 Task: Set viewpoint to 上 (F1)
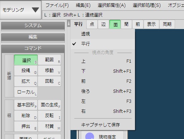coord(103,61)
